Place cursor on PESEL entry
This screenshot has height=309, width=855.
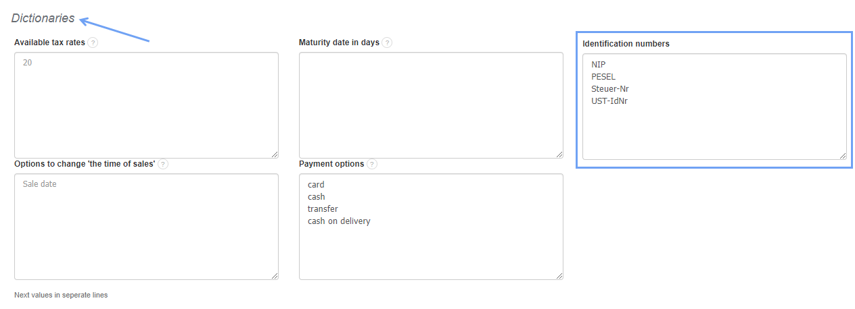click(603, 77)
